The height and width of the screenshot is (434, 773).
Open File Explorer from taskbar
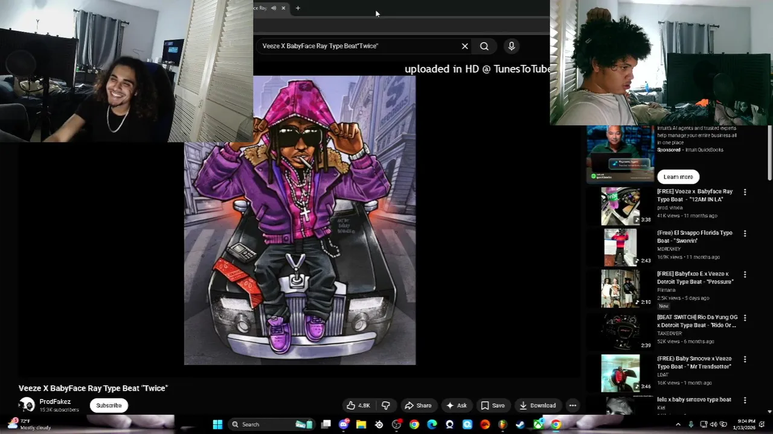361,424
